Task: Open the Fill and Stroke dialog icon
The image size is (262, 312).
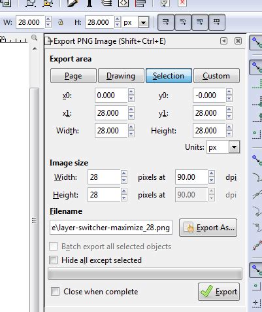Action: pyautogui.click(x=72, y=3)
